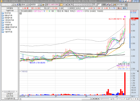
Task: Click the menu search input field
Action: point(6,5)
